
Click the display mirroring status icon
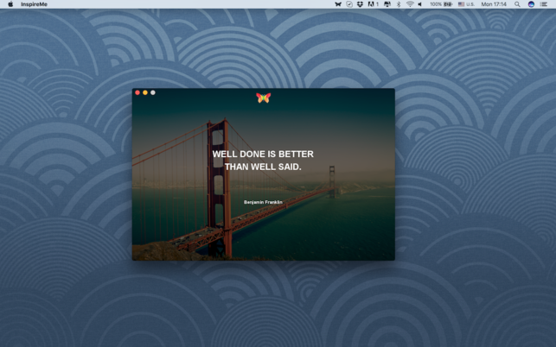[387, 4]
